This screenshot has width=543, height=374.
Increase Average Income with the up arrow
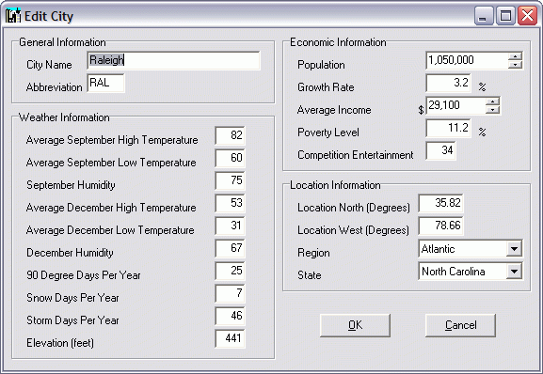(492, 101)
